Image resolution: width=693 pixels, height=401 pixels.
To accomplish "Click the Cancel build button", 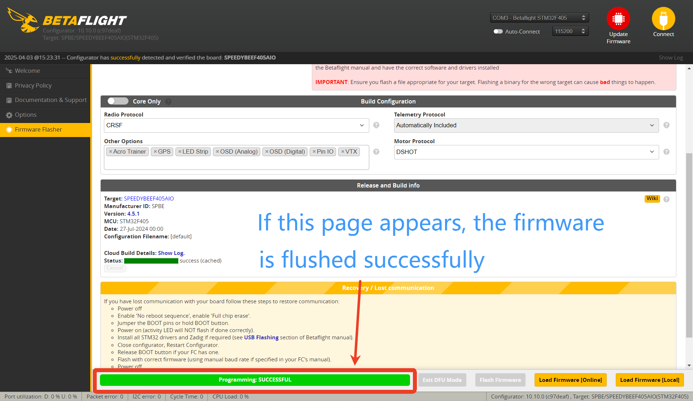I will click(x=115, y=268).
